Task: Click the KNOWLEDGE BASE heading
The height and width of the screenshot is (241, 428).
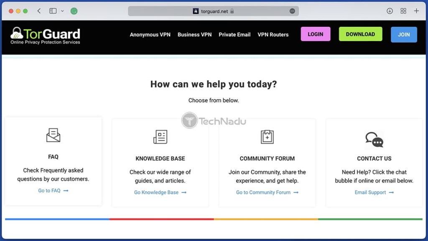Action: click(160, 159)
